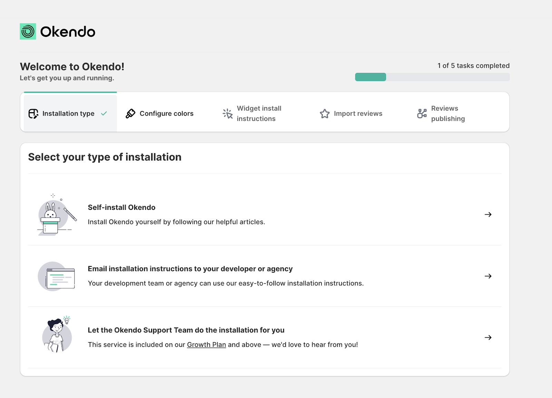Click the Configure colors paint icon
Screen dimensions: 552x398
click(x=130, y=114)
